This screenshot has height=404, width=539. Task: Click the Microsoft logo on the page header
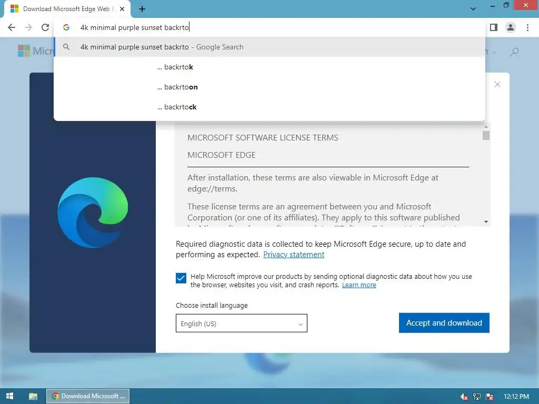tap(35, 51)
